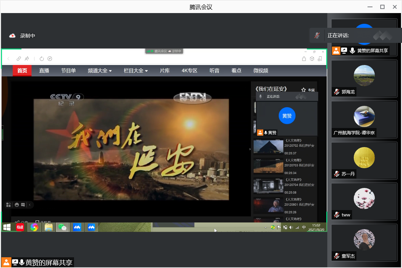402x268 pixels.
Task: Open the 微视频 navigation tab
Action: pos(261,71)
